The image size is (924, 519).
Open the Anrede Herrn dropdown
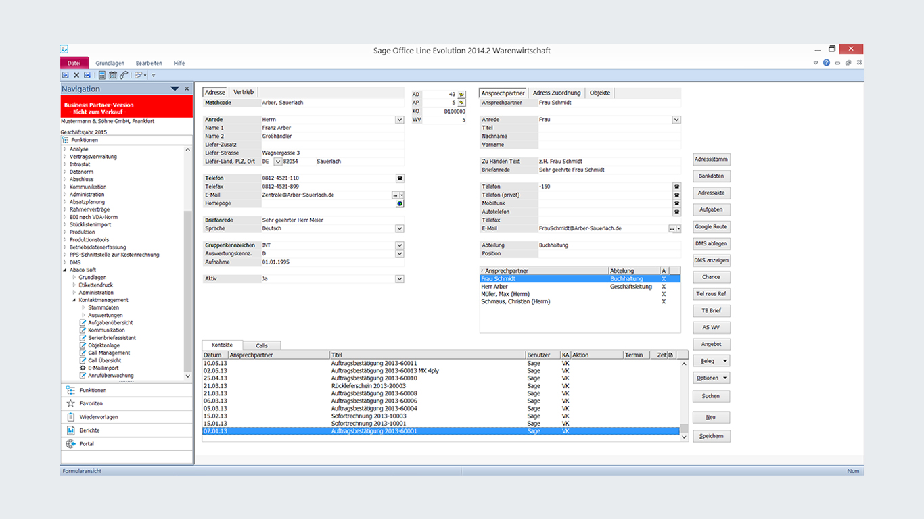400,120
